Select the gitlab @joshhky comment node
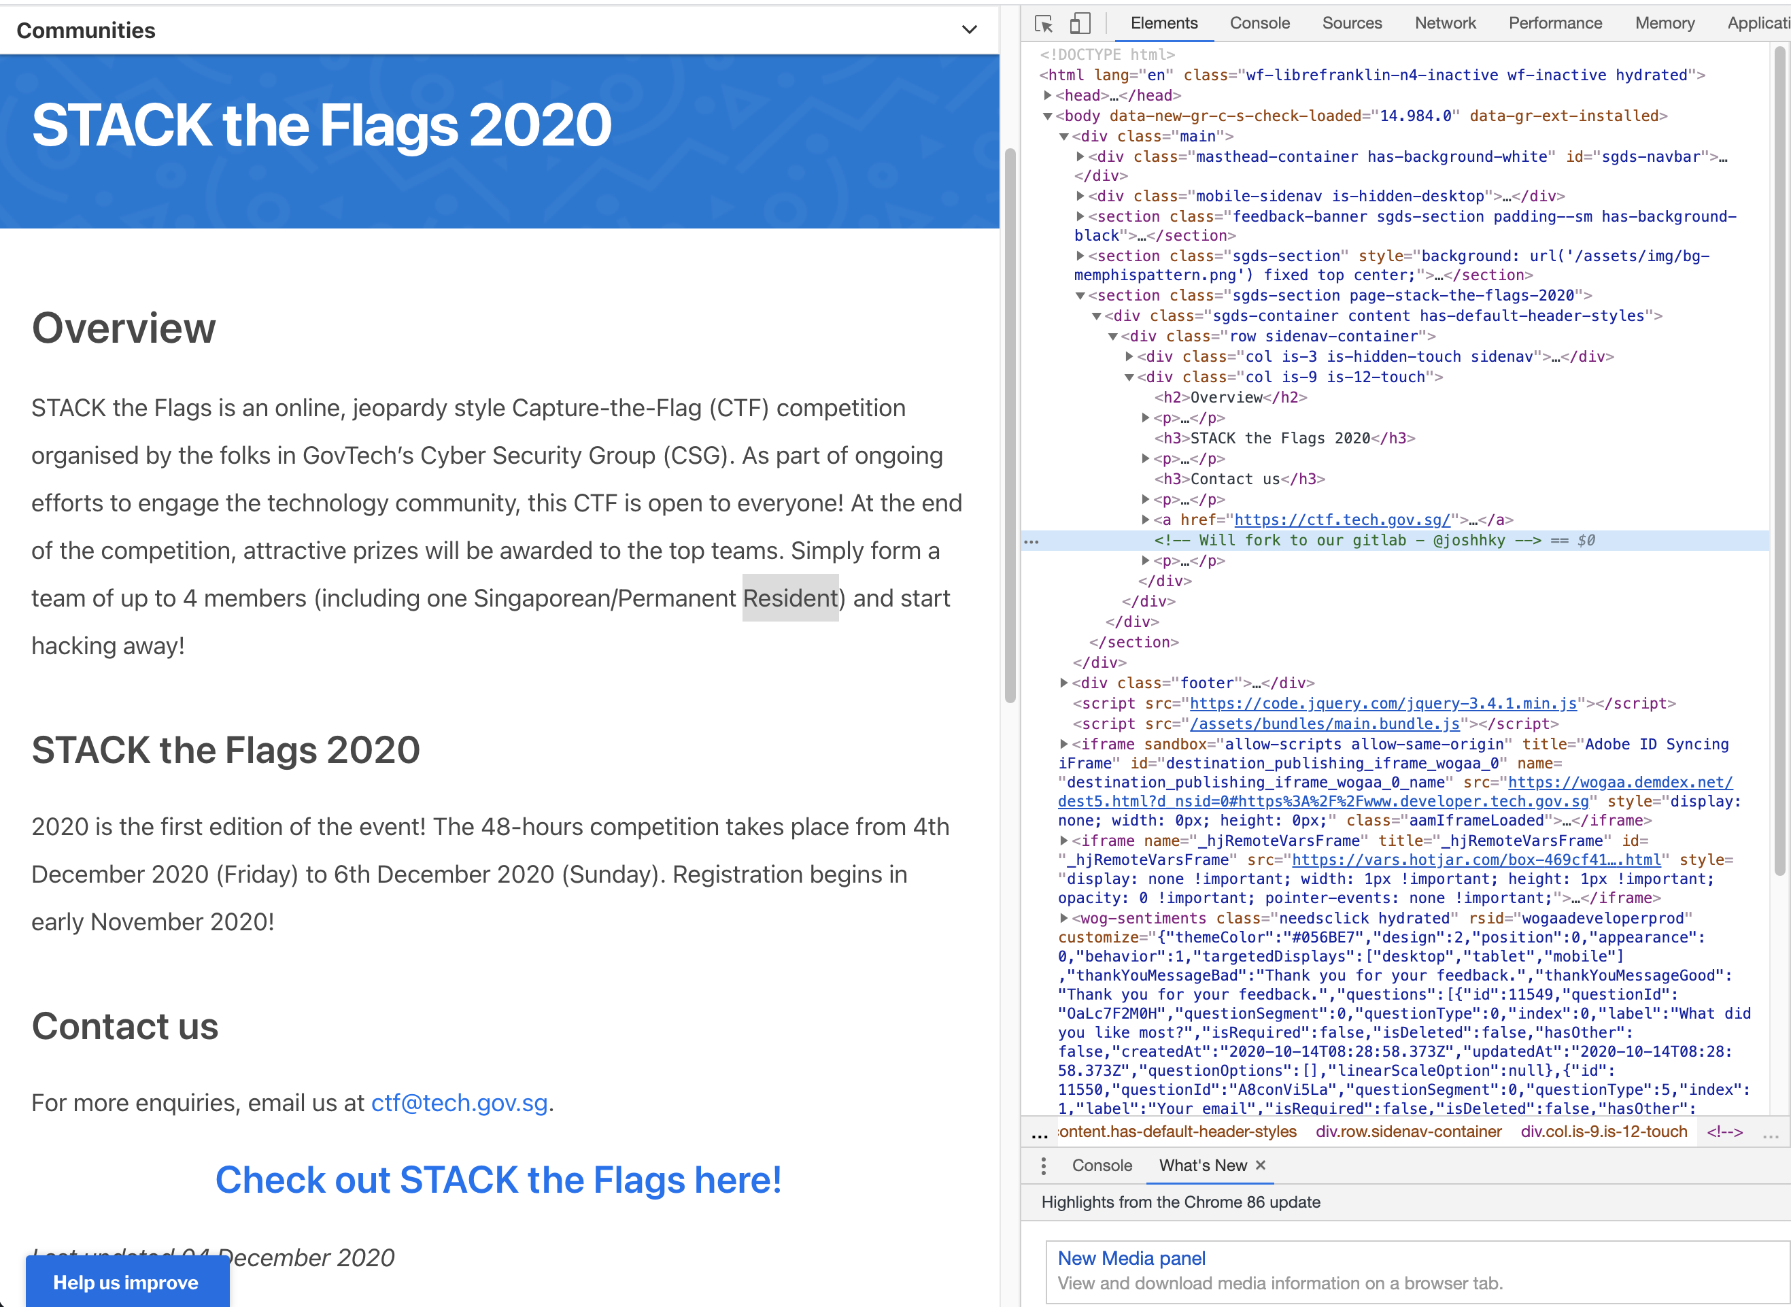This screenshot has height=1307, width=1791. [x=1347, y=541]
